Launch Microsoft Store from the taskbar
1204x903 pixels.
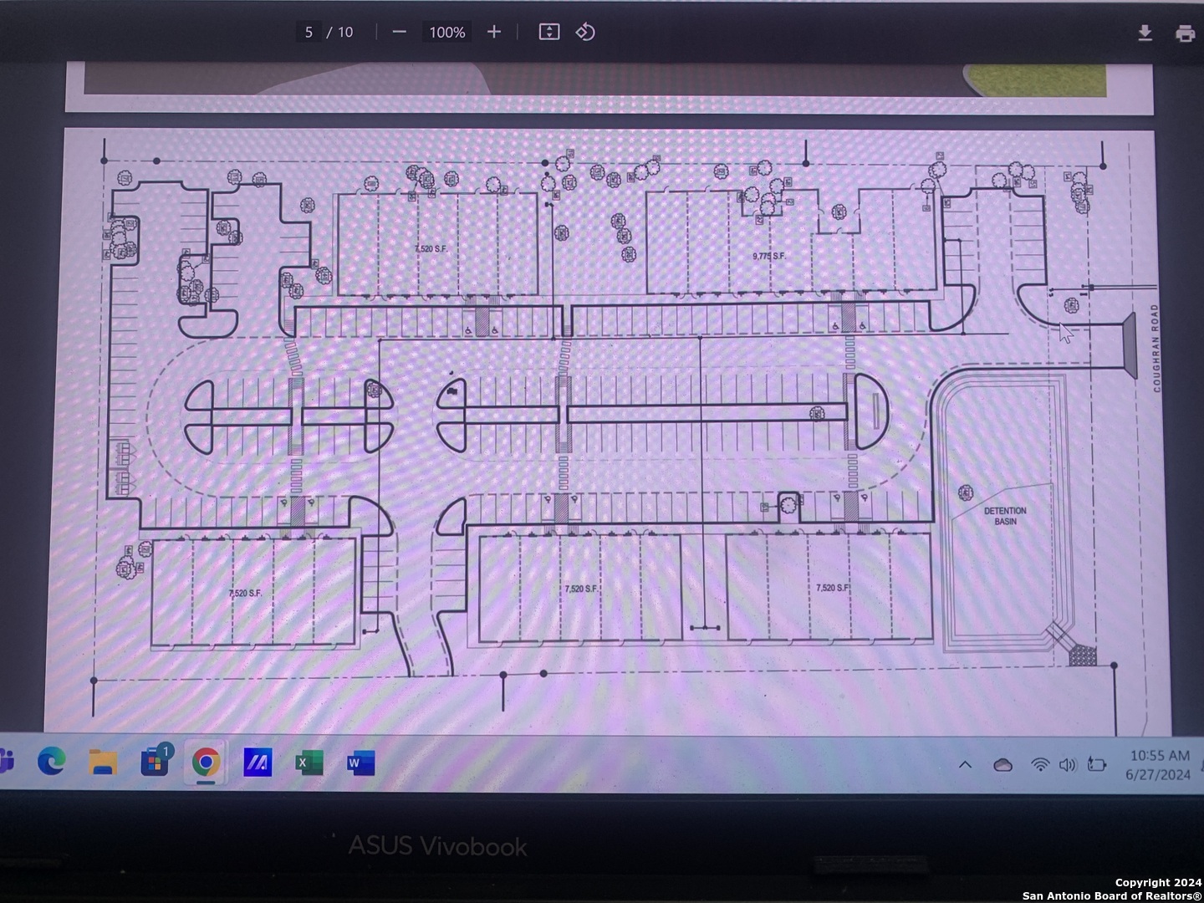[155, 762]
